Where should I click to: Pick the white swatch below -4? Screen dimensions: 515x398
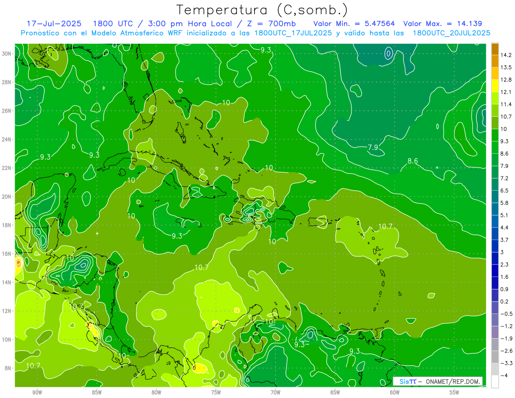pos(495,381)
